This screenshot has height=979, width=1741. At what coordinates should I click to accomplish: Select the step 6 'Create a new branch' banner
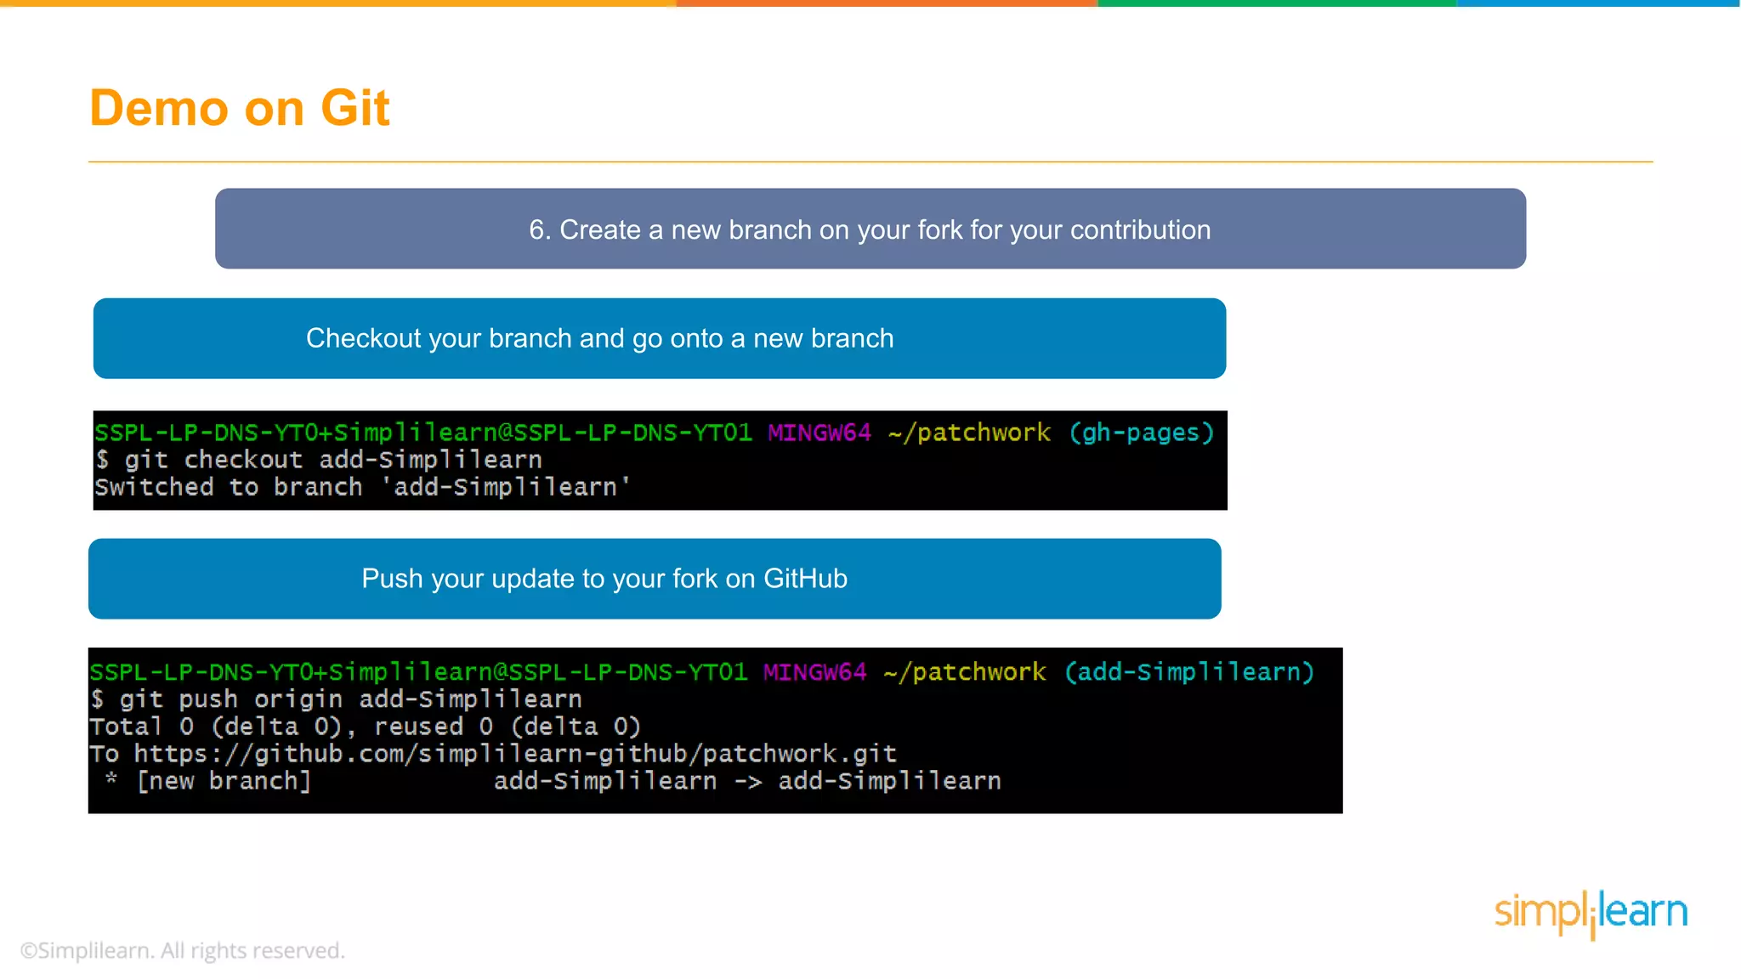click(x=870, y=229)
